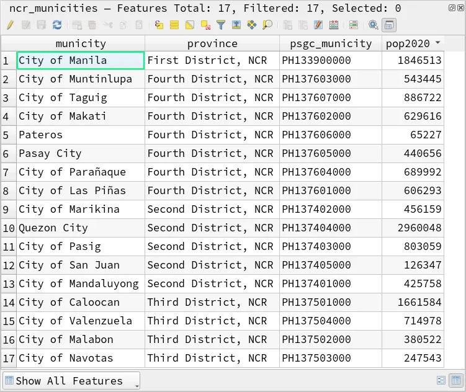Toggle editing mode with the pencil icon
This screenshot has height=392, width=466.
[10, 25]
